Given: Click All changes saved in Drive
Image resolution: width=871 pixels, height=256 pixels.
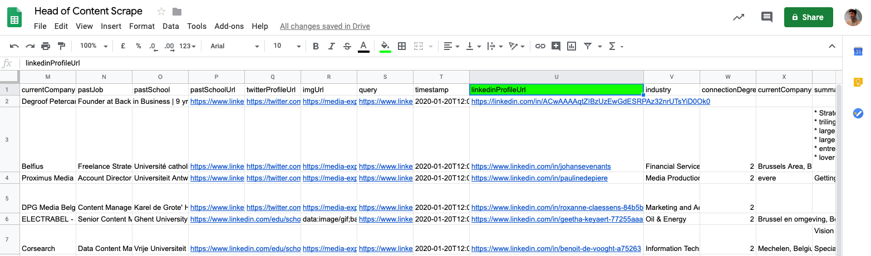Looking at the screenshot, I should tap(325, 26).
